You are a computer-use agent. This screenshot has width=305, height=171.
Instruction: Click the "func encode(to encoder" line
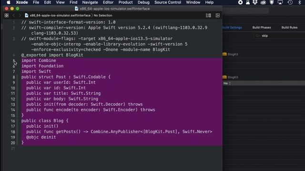click(91, 110)
